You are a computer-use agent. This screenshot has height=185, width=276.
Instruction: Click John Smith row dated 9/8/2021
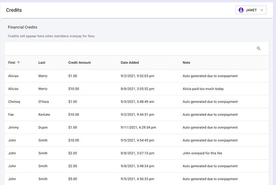tap(136, 166)
